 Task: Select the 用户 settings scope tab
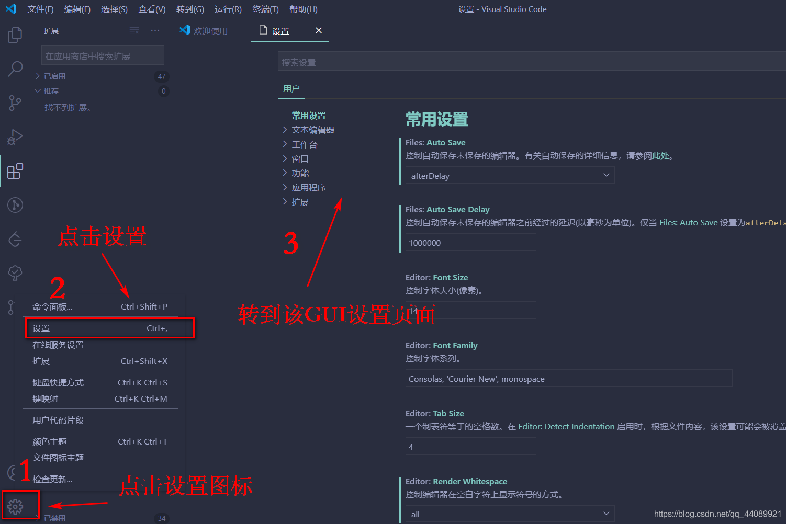pos(291,88)
